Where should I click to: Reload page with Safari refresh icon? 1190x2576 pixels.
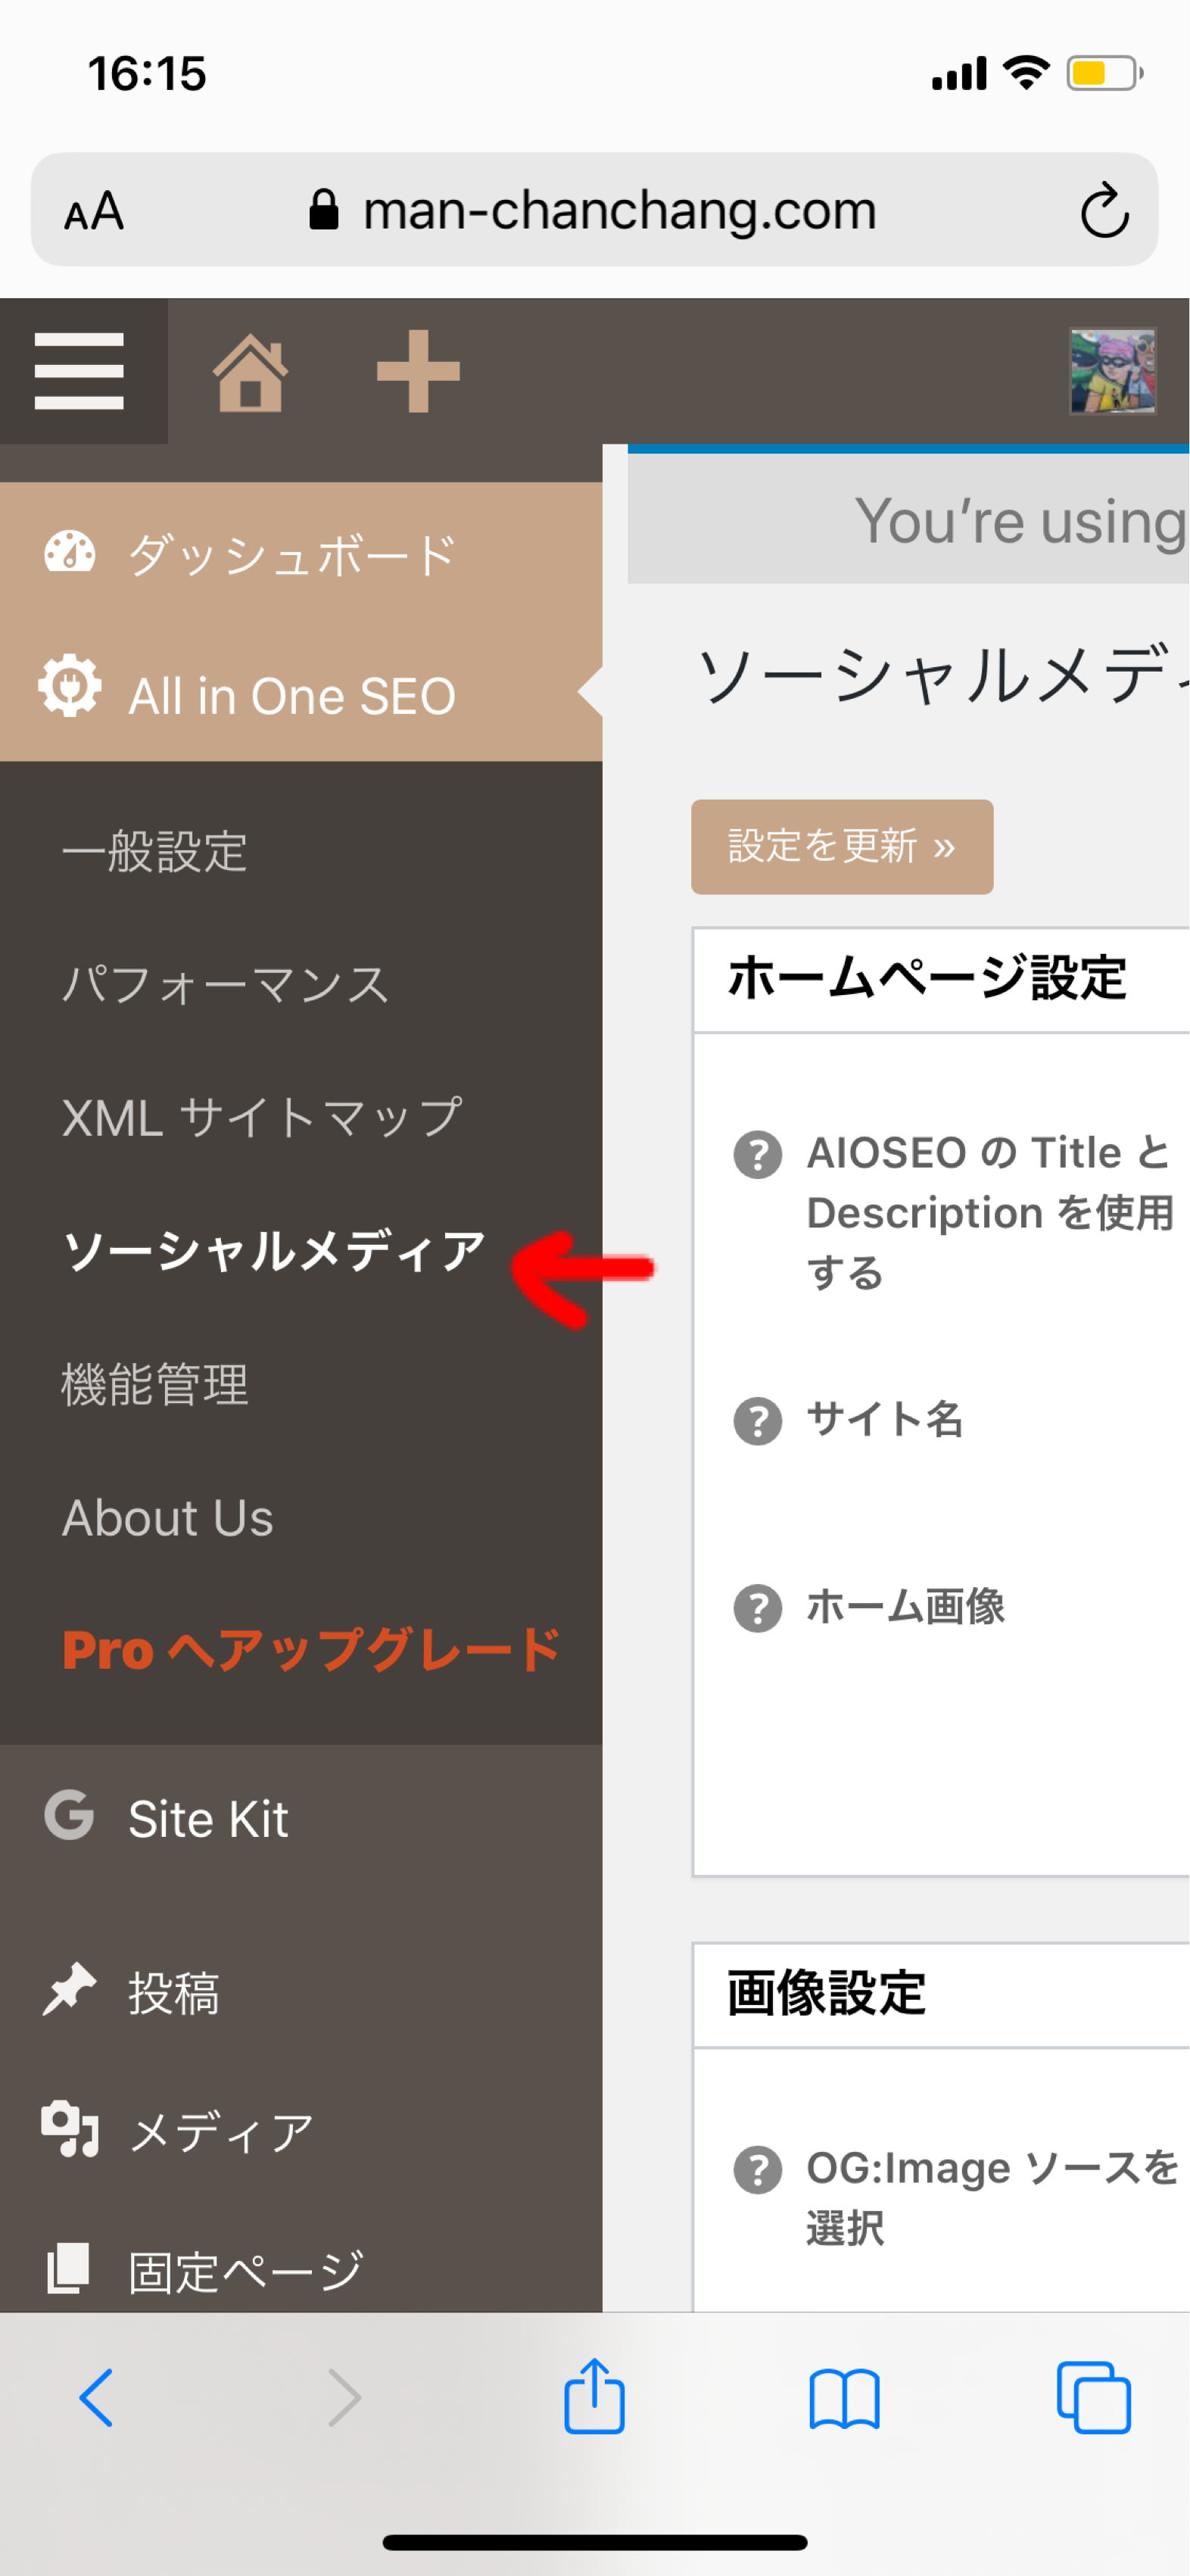[1104, 210]
